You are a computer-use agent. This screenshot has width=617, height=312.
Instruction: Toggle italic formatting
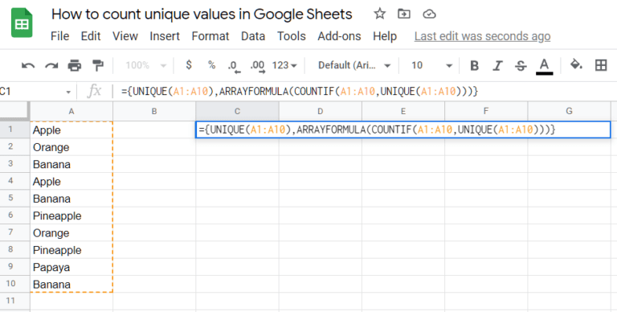point(498,65)
